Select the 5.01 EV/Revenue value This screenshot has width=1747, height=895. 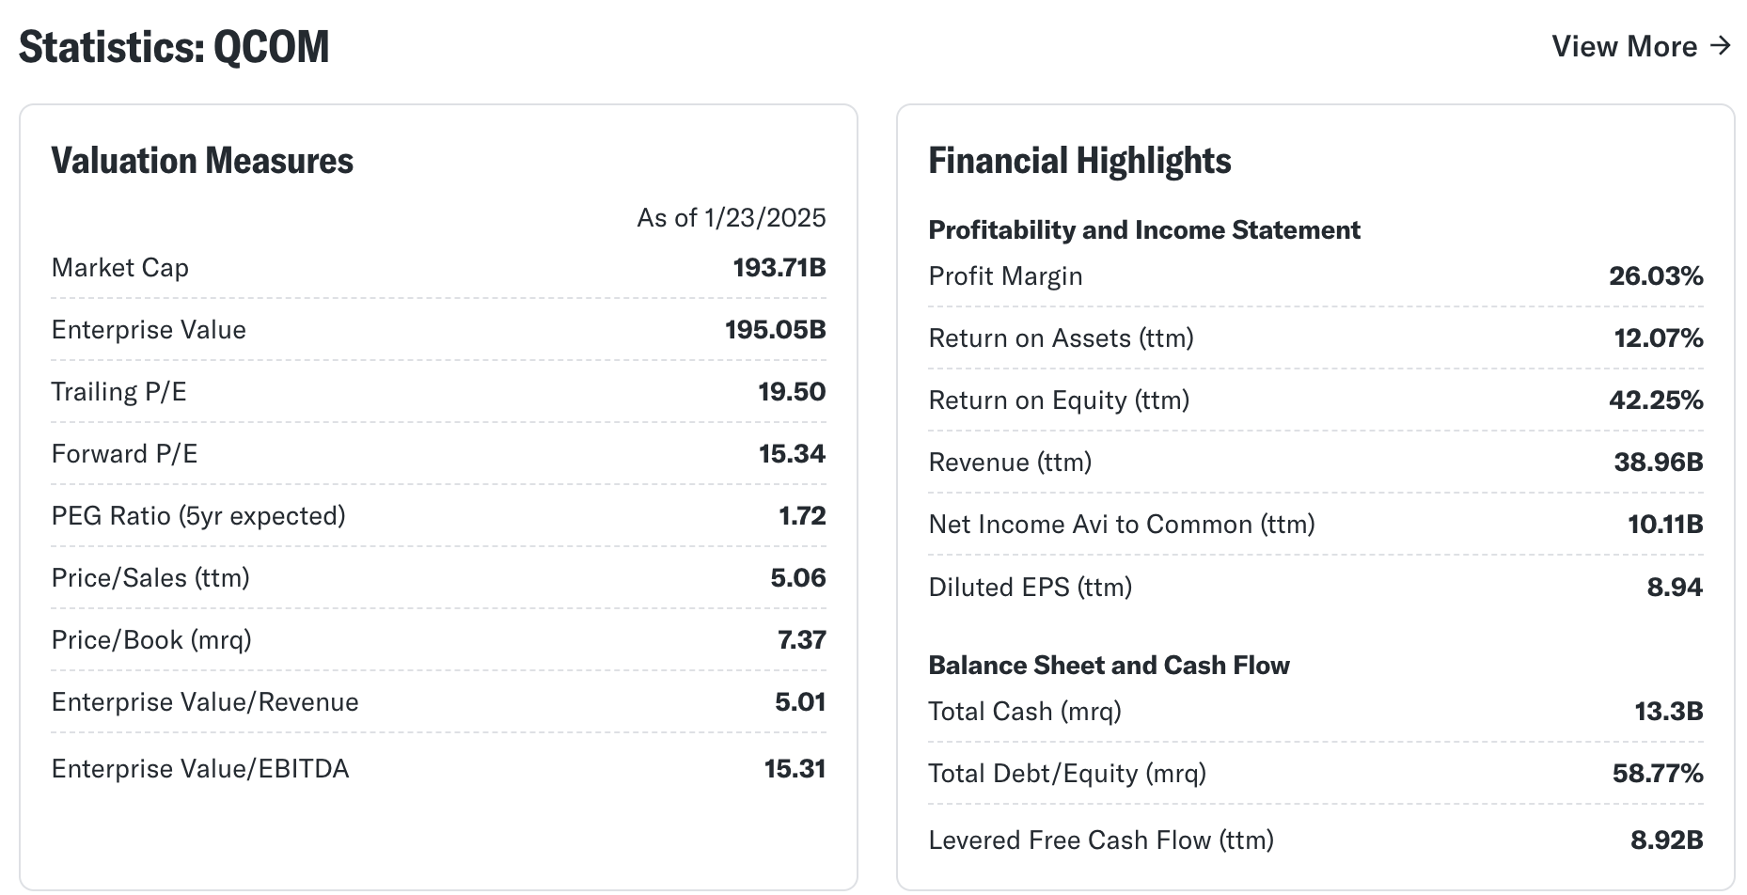[800, 702]
